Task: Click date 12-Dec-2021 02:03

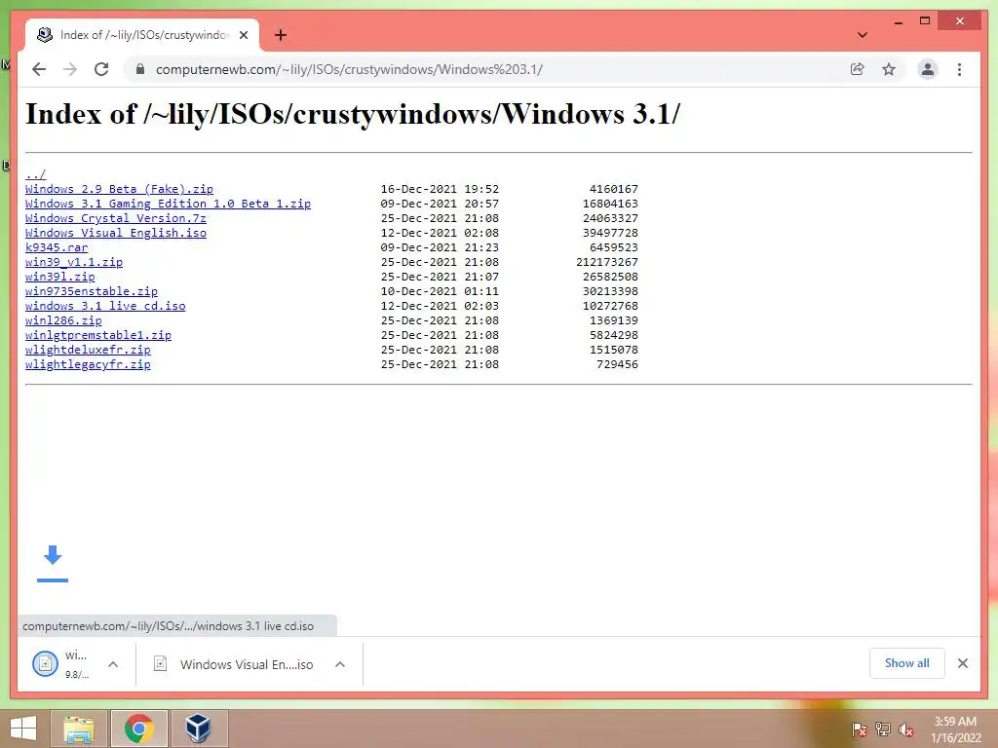Action: point(440,306)
